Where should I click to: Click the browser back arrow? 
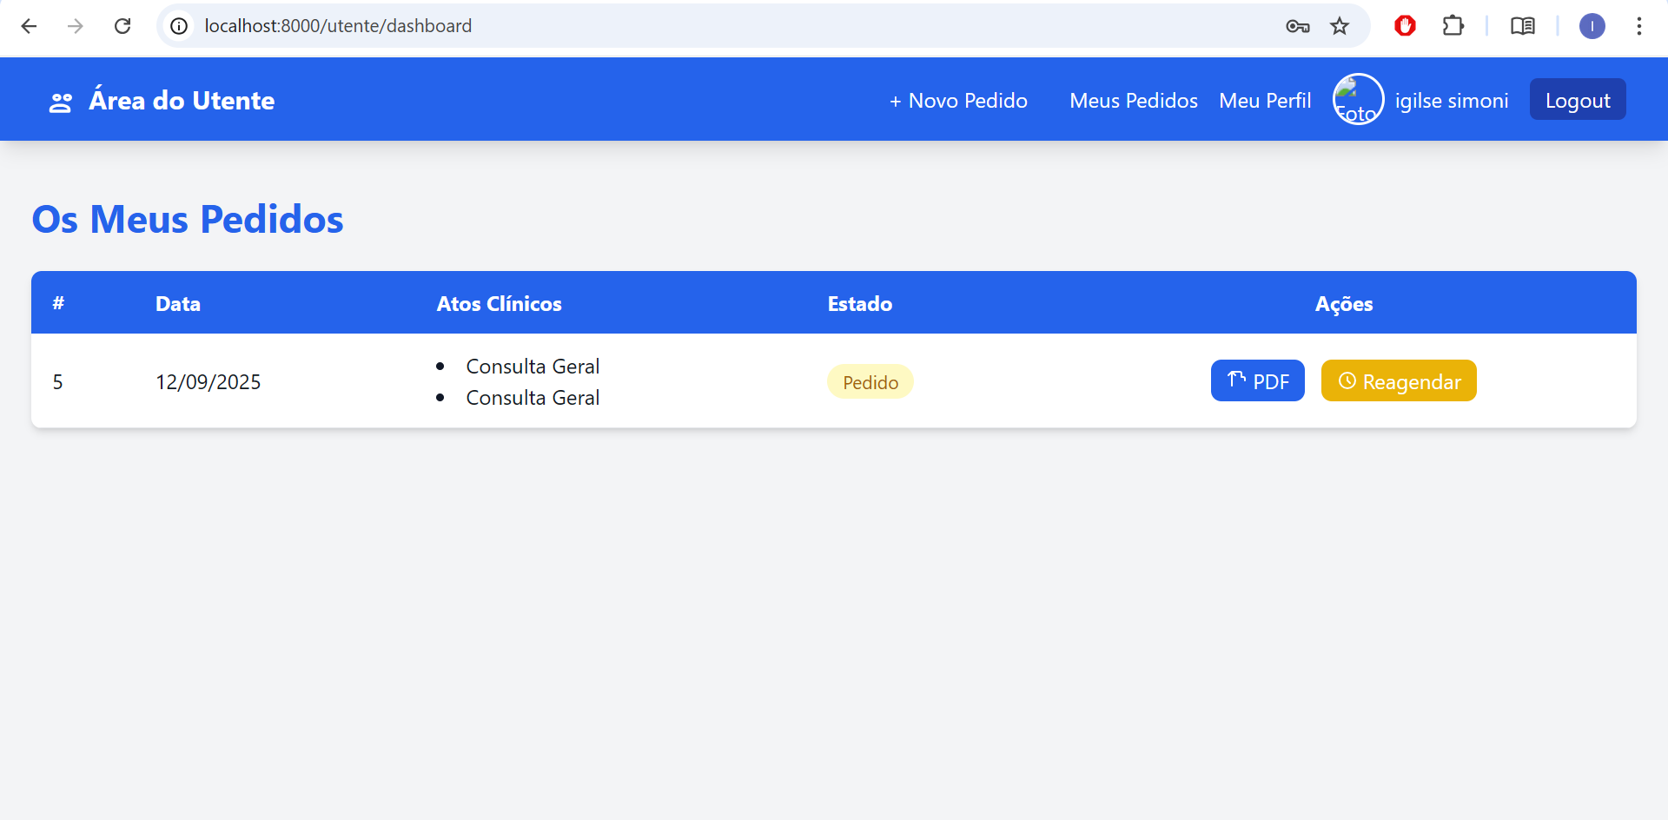click(29, 26)
